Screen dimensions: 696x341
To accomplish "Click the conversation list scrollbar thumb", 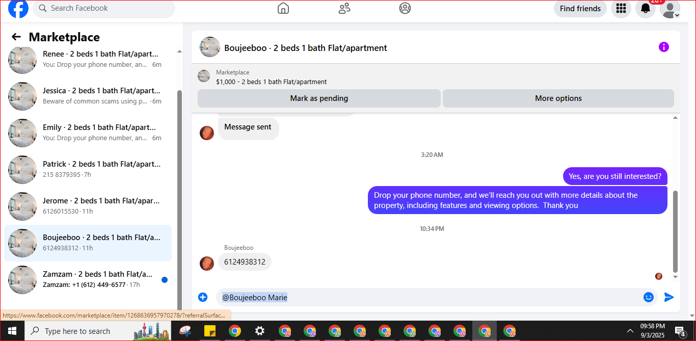I will (179, 199).
